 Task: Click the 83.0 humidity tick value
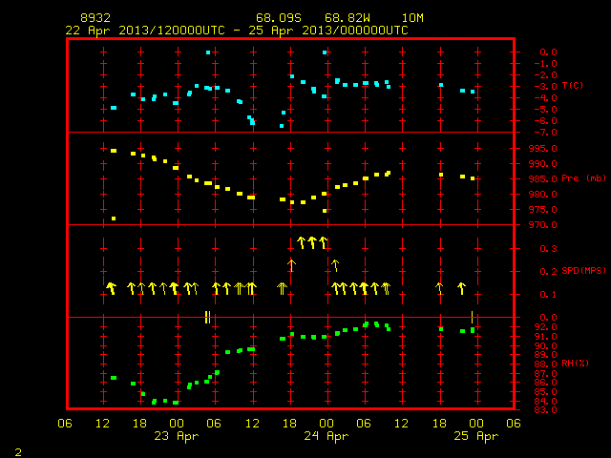pyautogui.click(x=545, y=410)
